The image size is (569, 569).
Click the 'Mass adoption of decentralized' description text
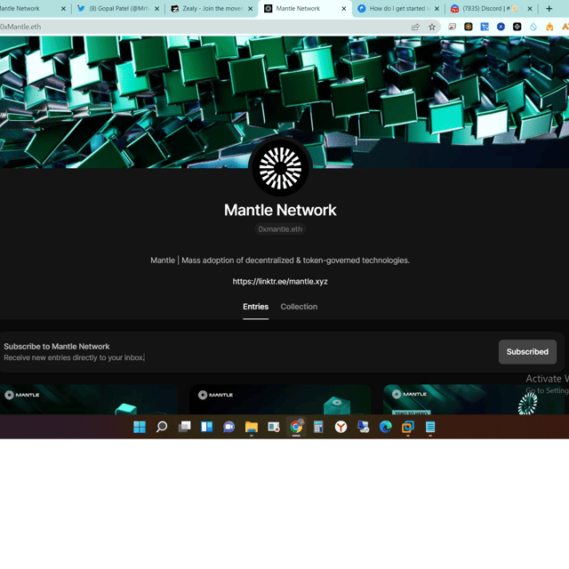tap(280, 260)
